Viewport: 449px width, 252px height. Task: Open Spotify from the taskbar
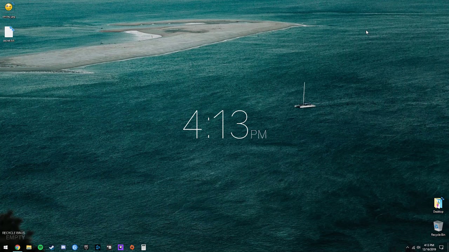click(x=40, y=247)
